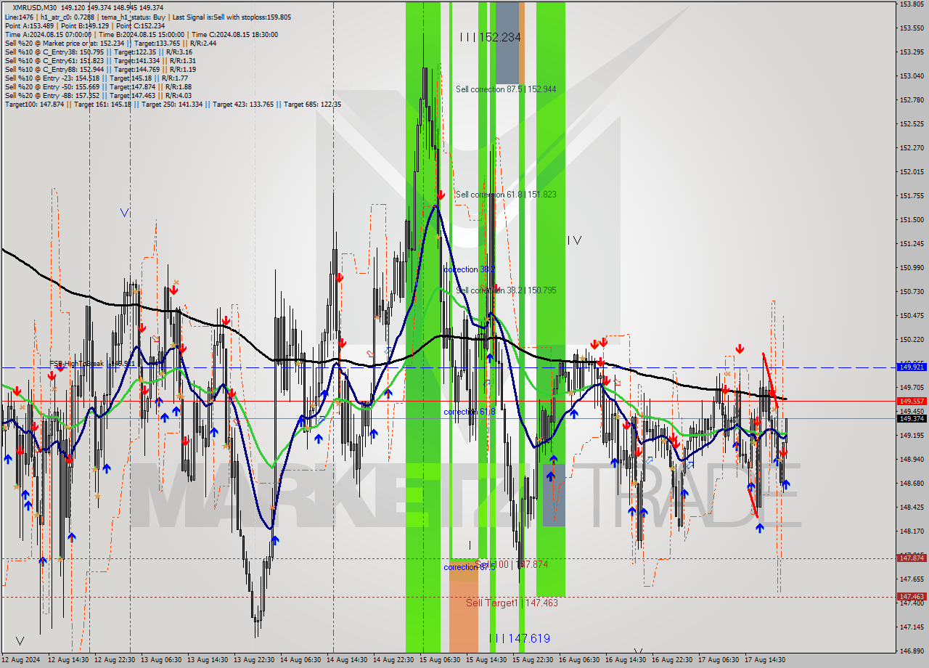Select the 'Sell %20 @ Entry -88: 157.352' line
This screenshot has height=668, width=929.
(98, 95)
